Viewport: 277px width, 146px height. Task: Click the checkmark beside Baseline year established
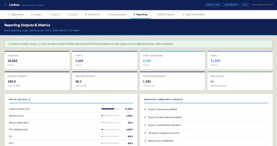pyautogui.click(x=145, y=141)
